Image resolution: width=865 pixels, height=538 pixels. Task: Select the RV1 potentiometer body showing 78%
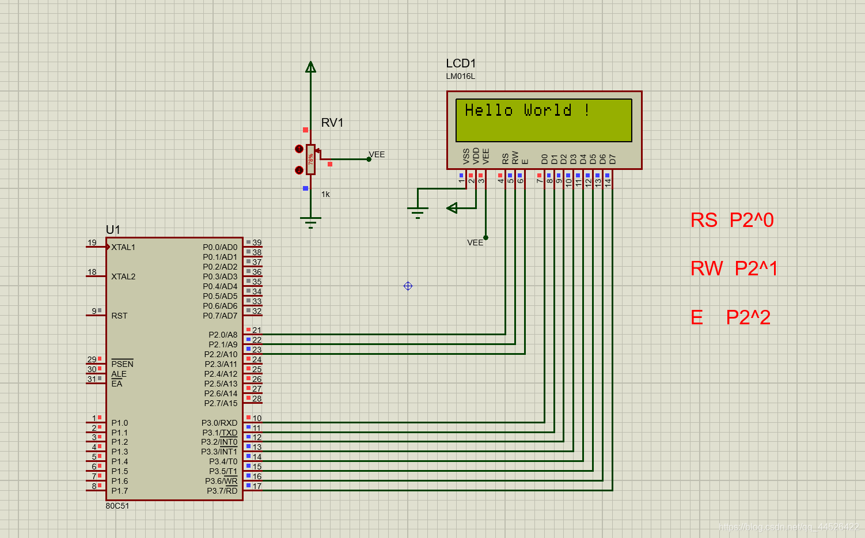(x=310, y=160)
